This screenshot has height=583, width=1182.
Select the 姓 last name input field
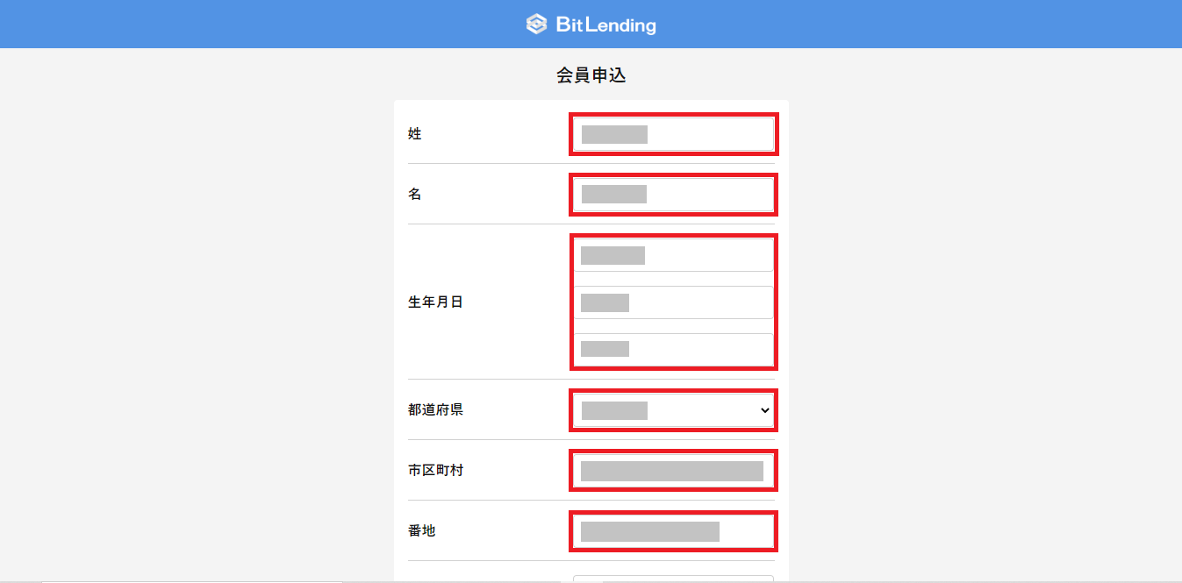pos(673,133)
